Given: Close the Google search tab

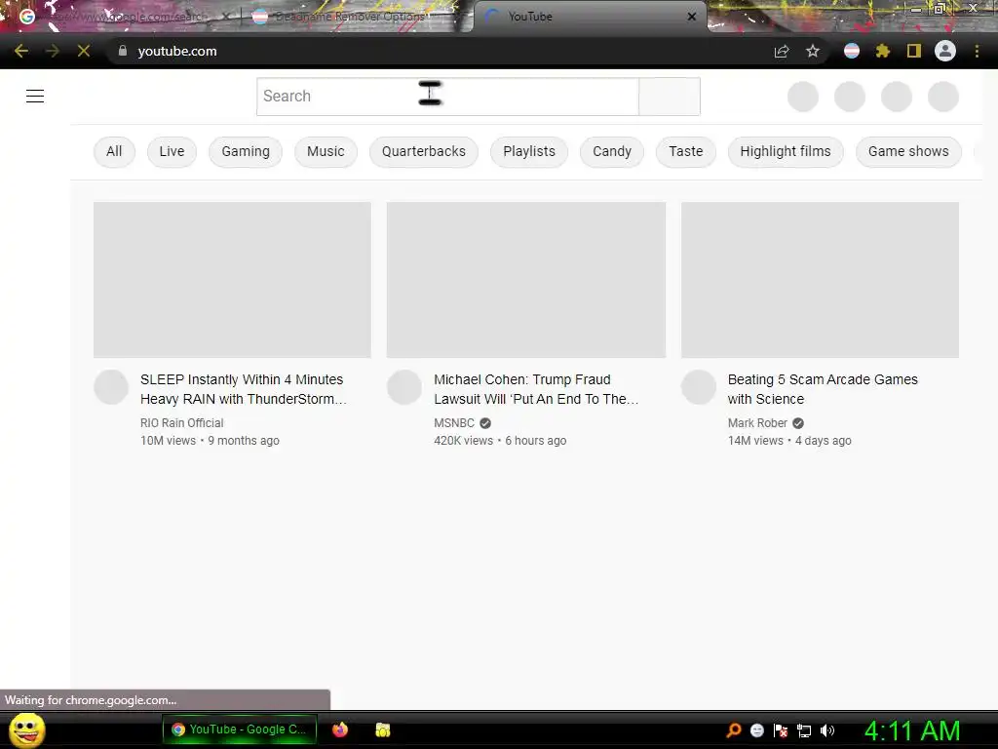Looking at the screenshot, I should point(225,17).
